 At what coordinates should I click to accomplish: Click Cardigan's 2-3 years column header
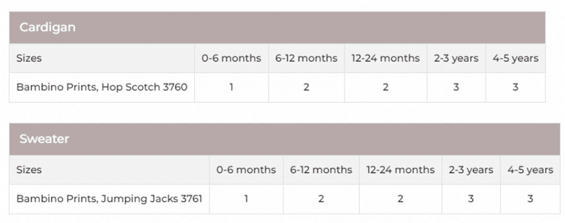tap(456, 58)
